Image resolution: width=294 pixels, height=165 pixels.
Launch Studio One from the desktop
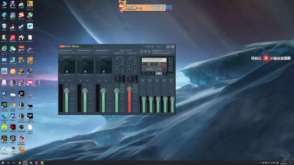(x=21, y=38)
